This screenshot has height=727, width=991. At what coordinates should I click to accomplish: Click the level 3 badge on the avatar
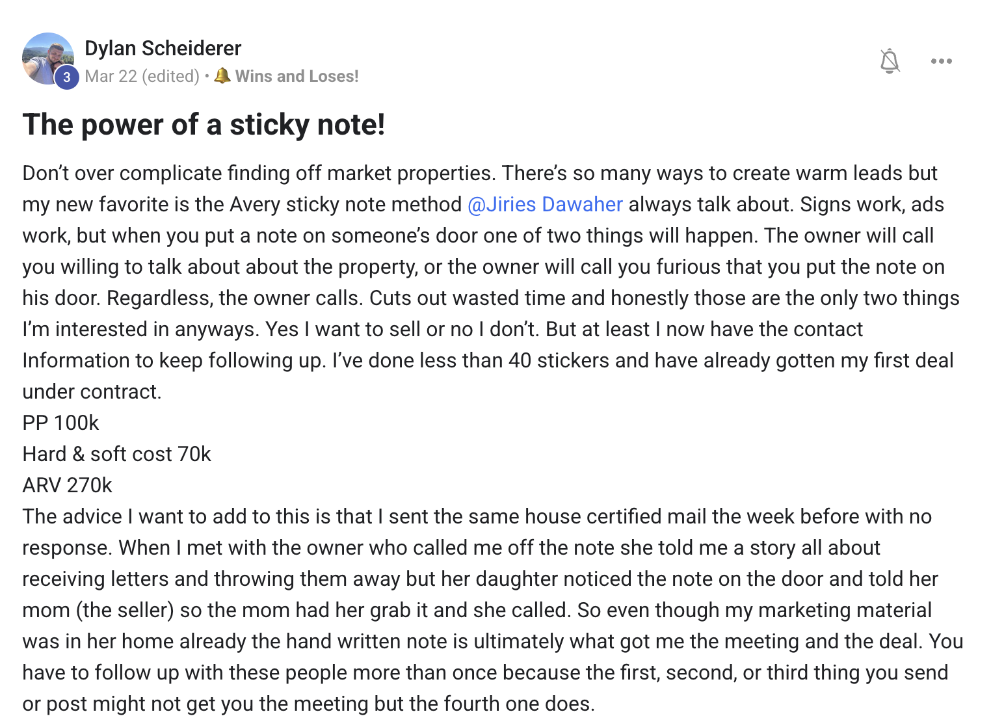(x=66, y=77)
